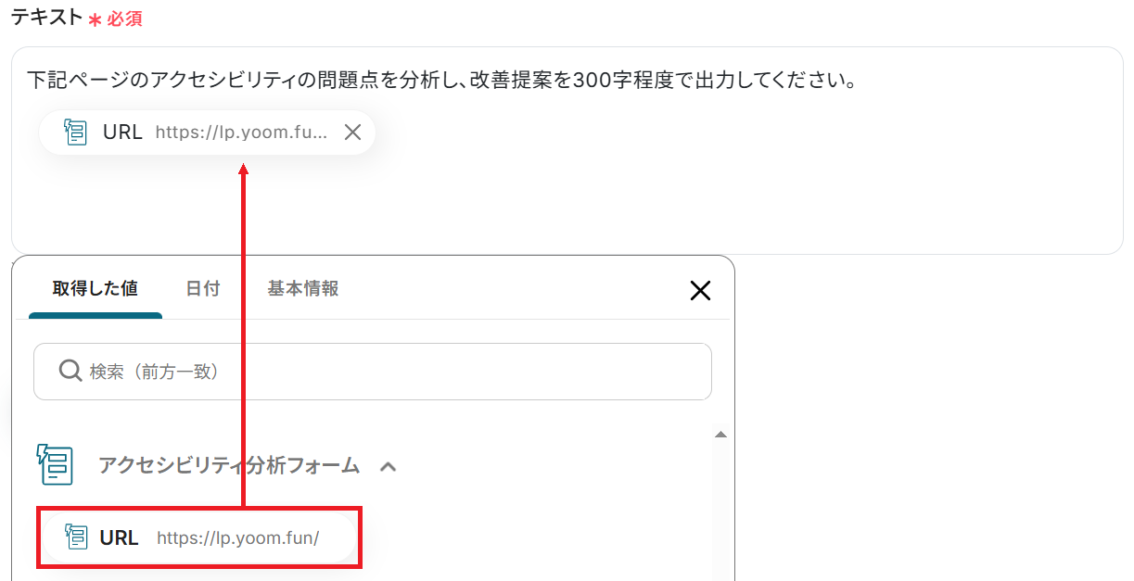Focus the 検索（前方一致） search field
The image size is (1134, 581).
coord(373,372)
